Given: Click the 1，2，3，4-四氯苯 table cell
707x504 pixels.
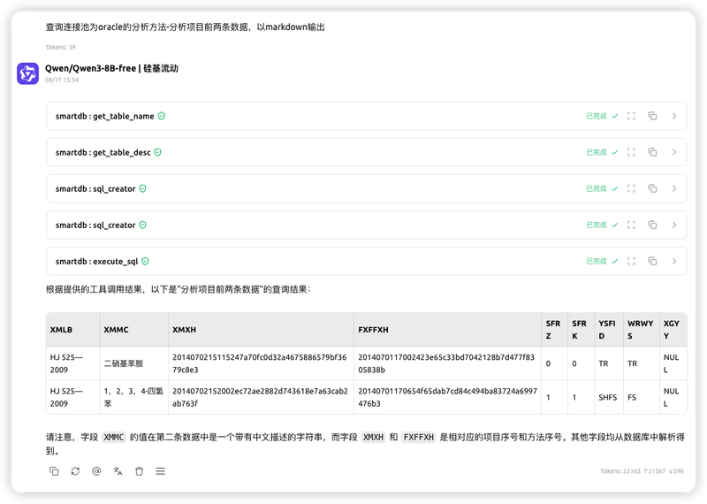Looking at the screenshot, I should coord(133,398).
